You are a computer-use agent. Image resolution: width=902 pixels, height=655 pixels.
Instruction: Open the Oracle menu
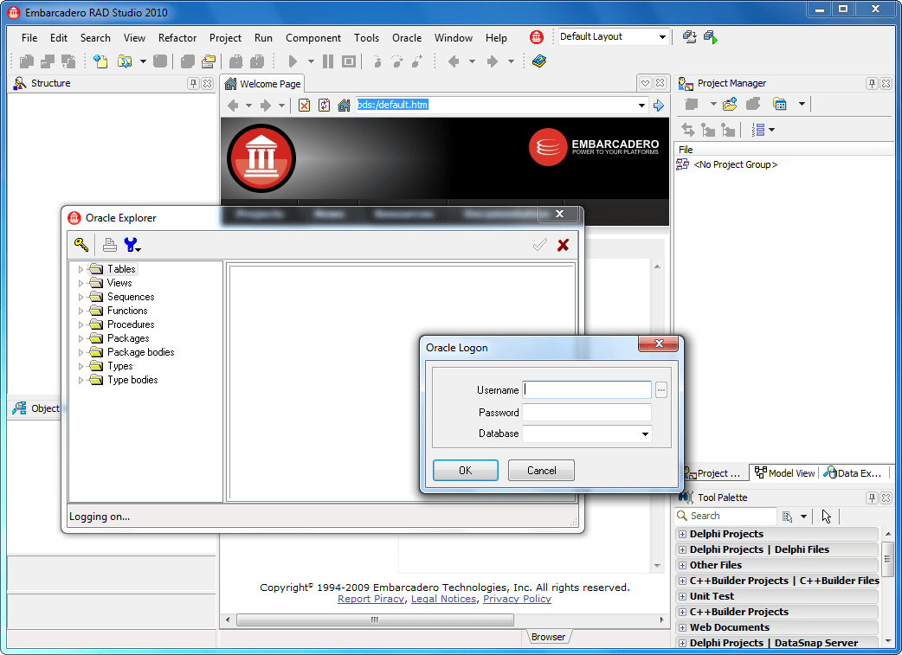407,38
